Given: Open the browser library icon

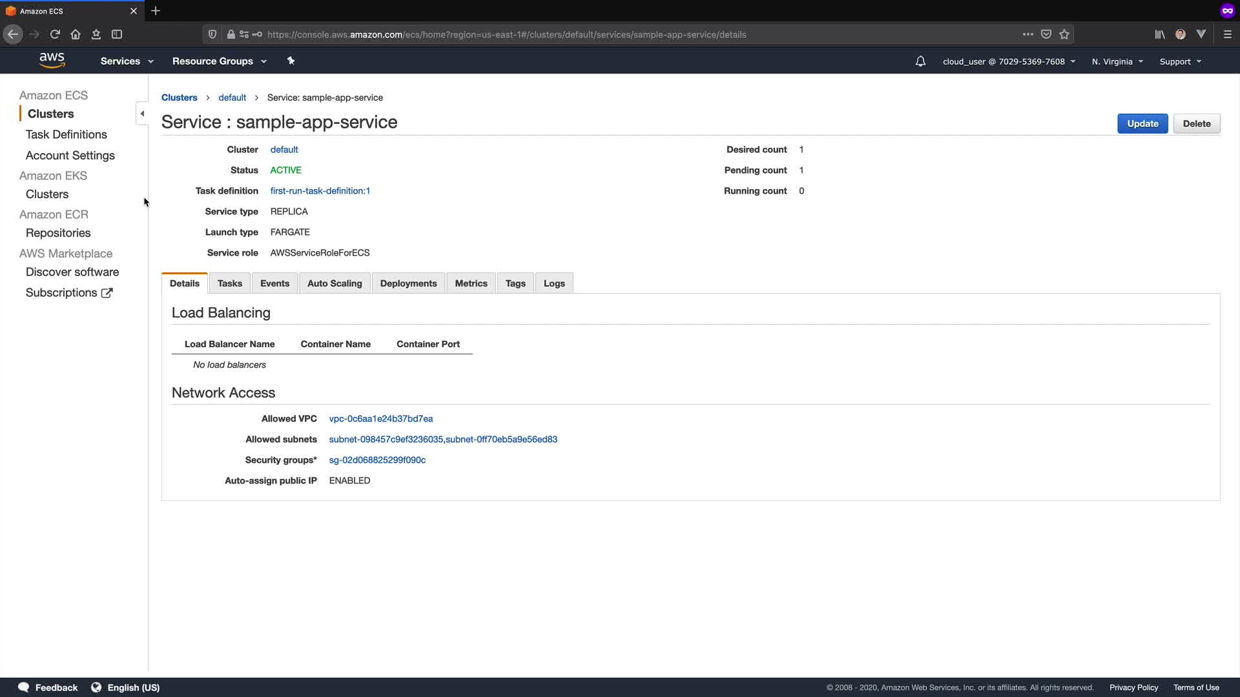Looking at the screenshot, I should coord(1160,34).
